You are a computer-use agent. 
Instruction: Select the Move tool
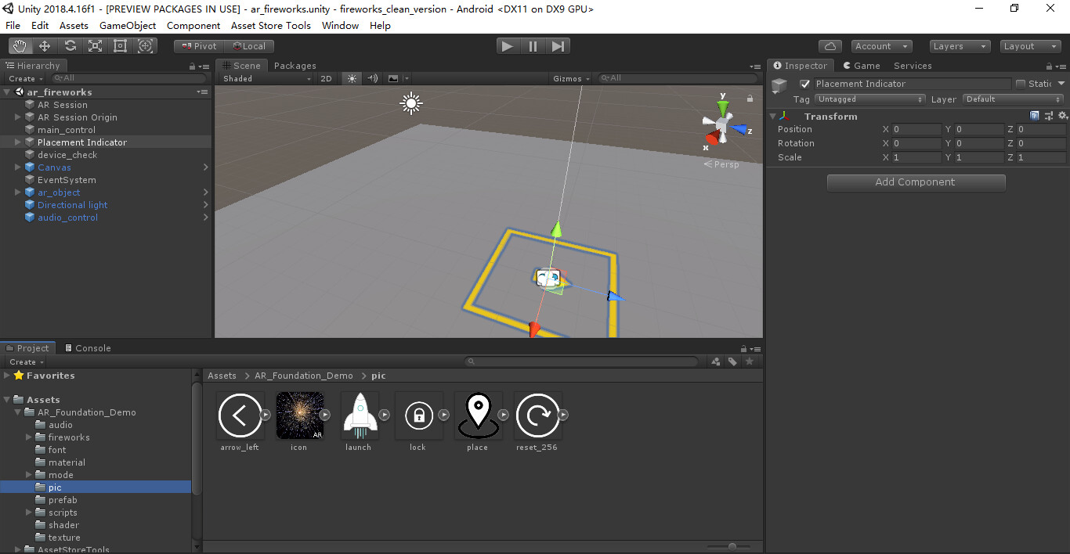[x=44, y=45]
